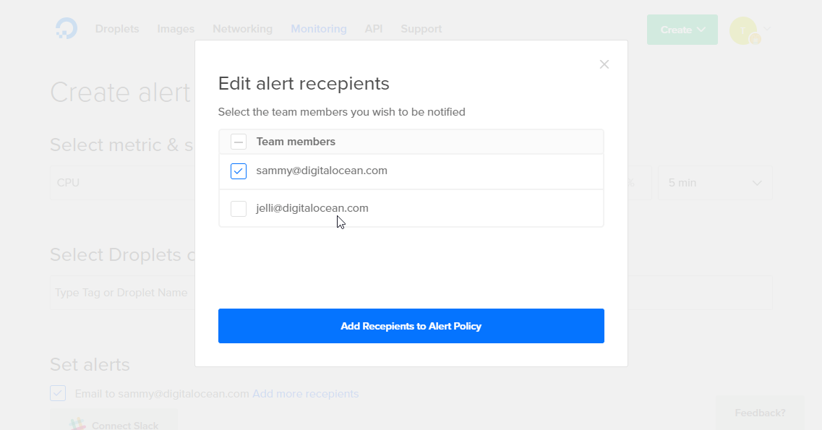Screen dimensions: 822x430
Task: Click Add Recepients to Alert Policy
Action: (x=411, y=326)
